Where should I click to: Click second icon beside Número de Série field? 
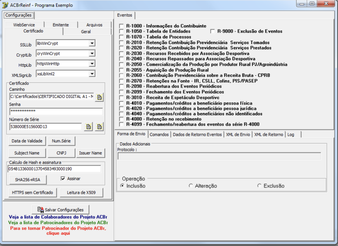pos(99,127)
